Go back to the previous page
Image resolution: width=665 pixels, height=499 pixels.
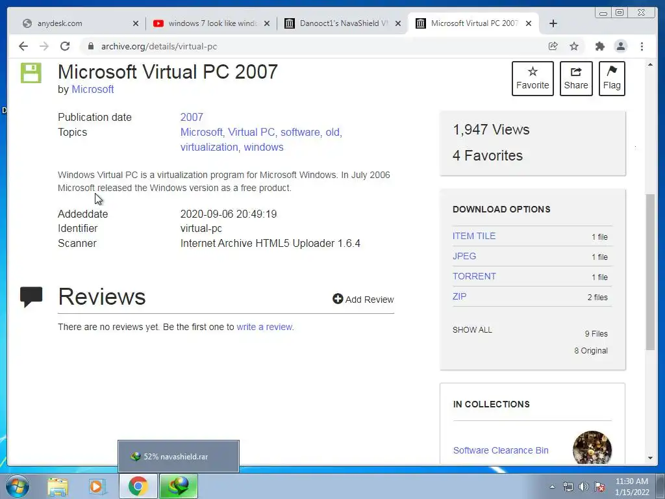coord(23,46)
